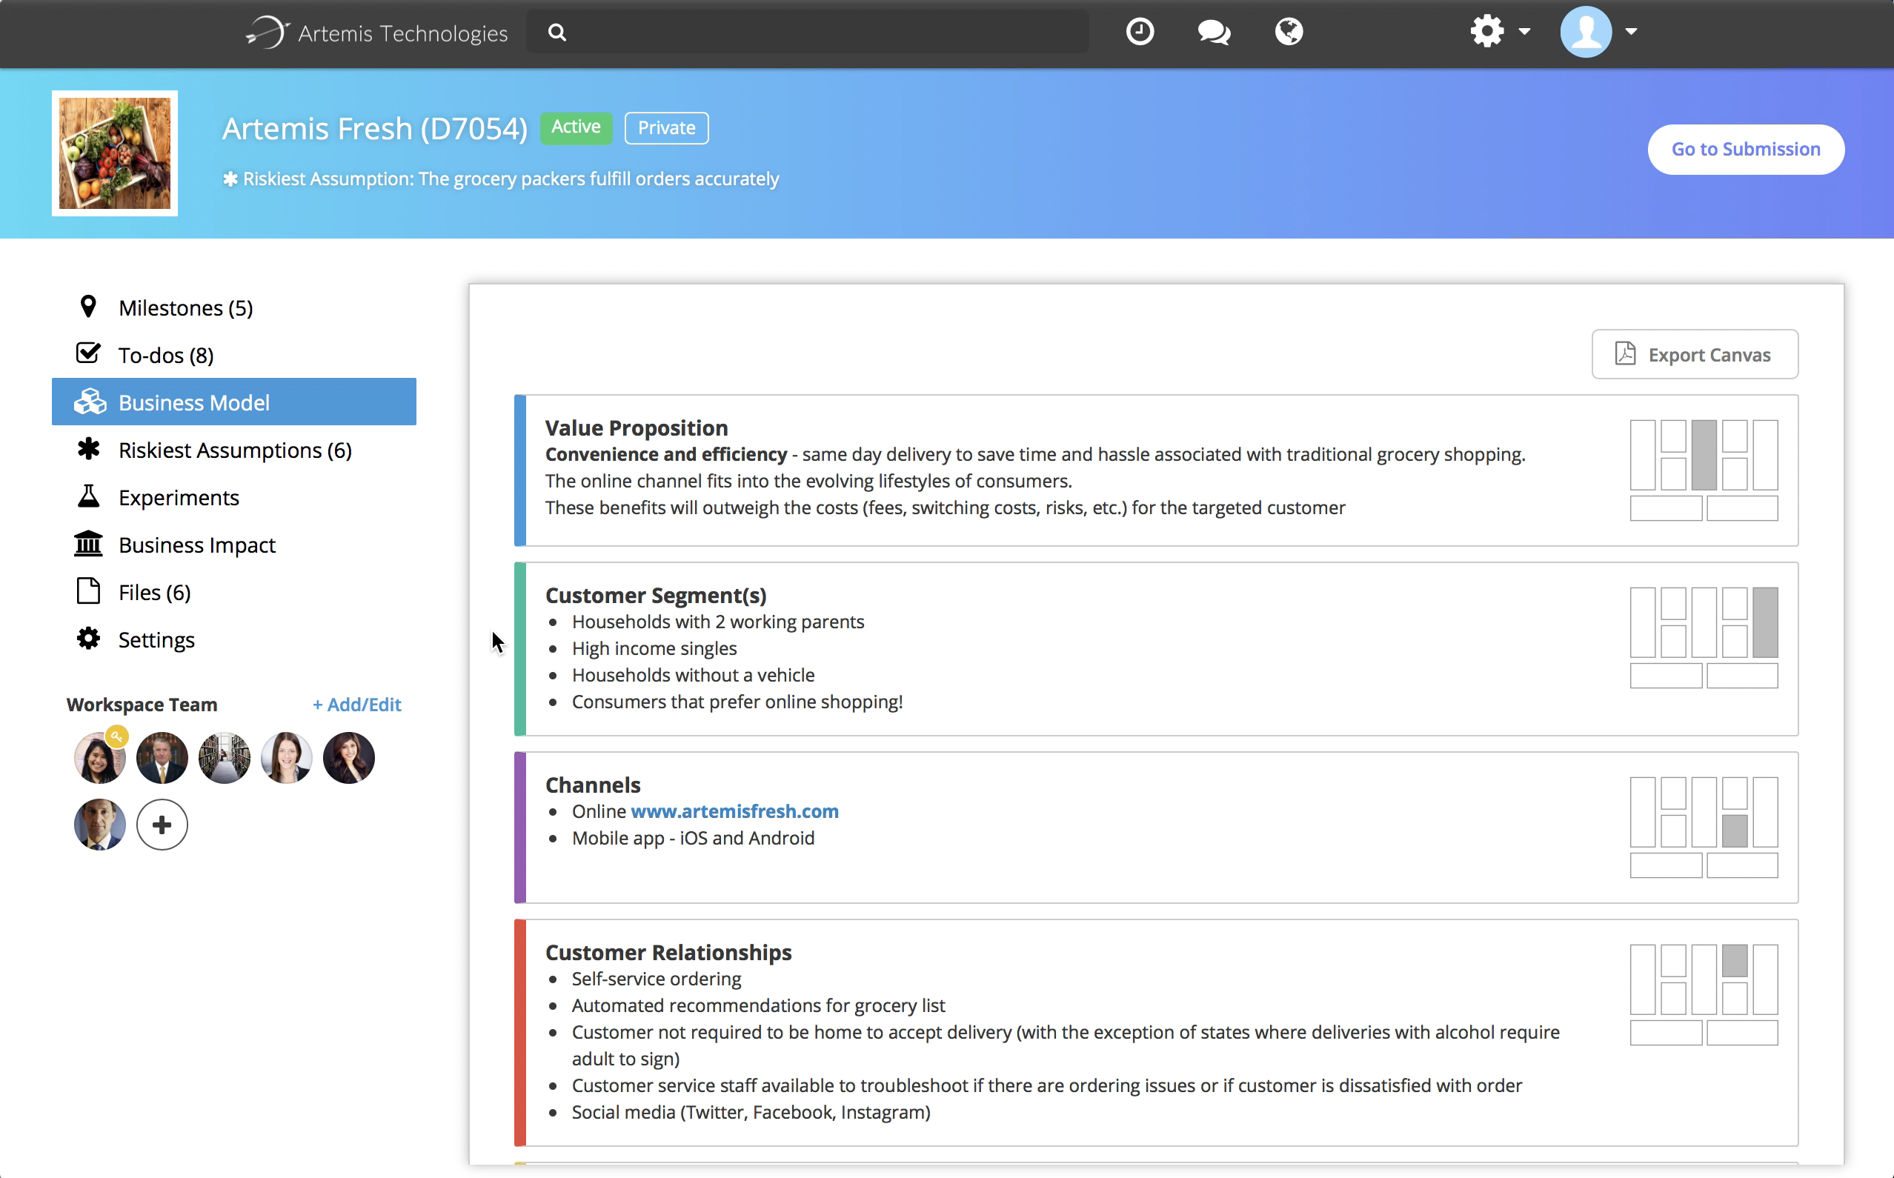Open the chat messages icon
The width and height of the screenshot is (1894, 1178).
point(1214,33)
